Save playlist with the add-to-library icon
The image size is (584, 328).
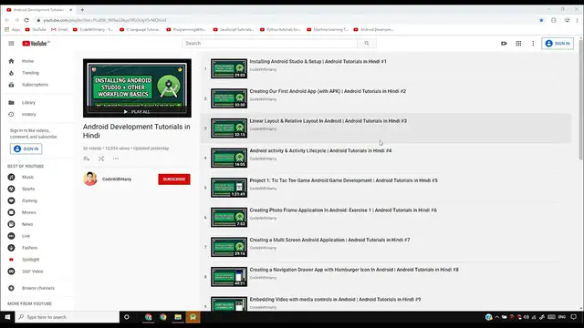click(x=87, y=159)
